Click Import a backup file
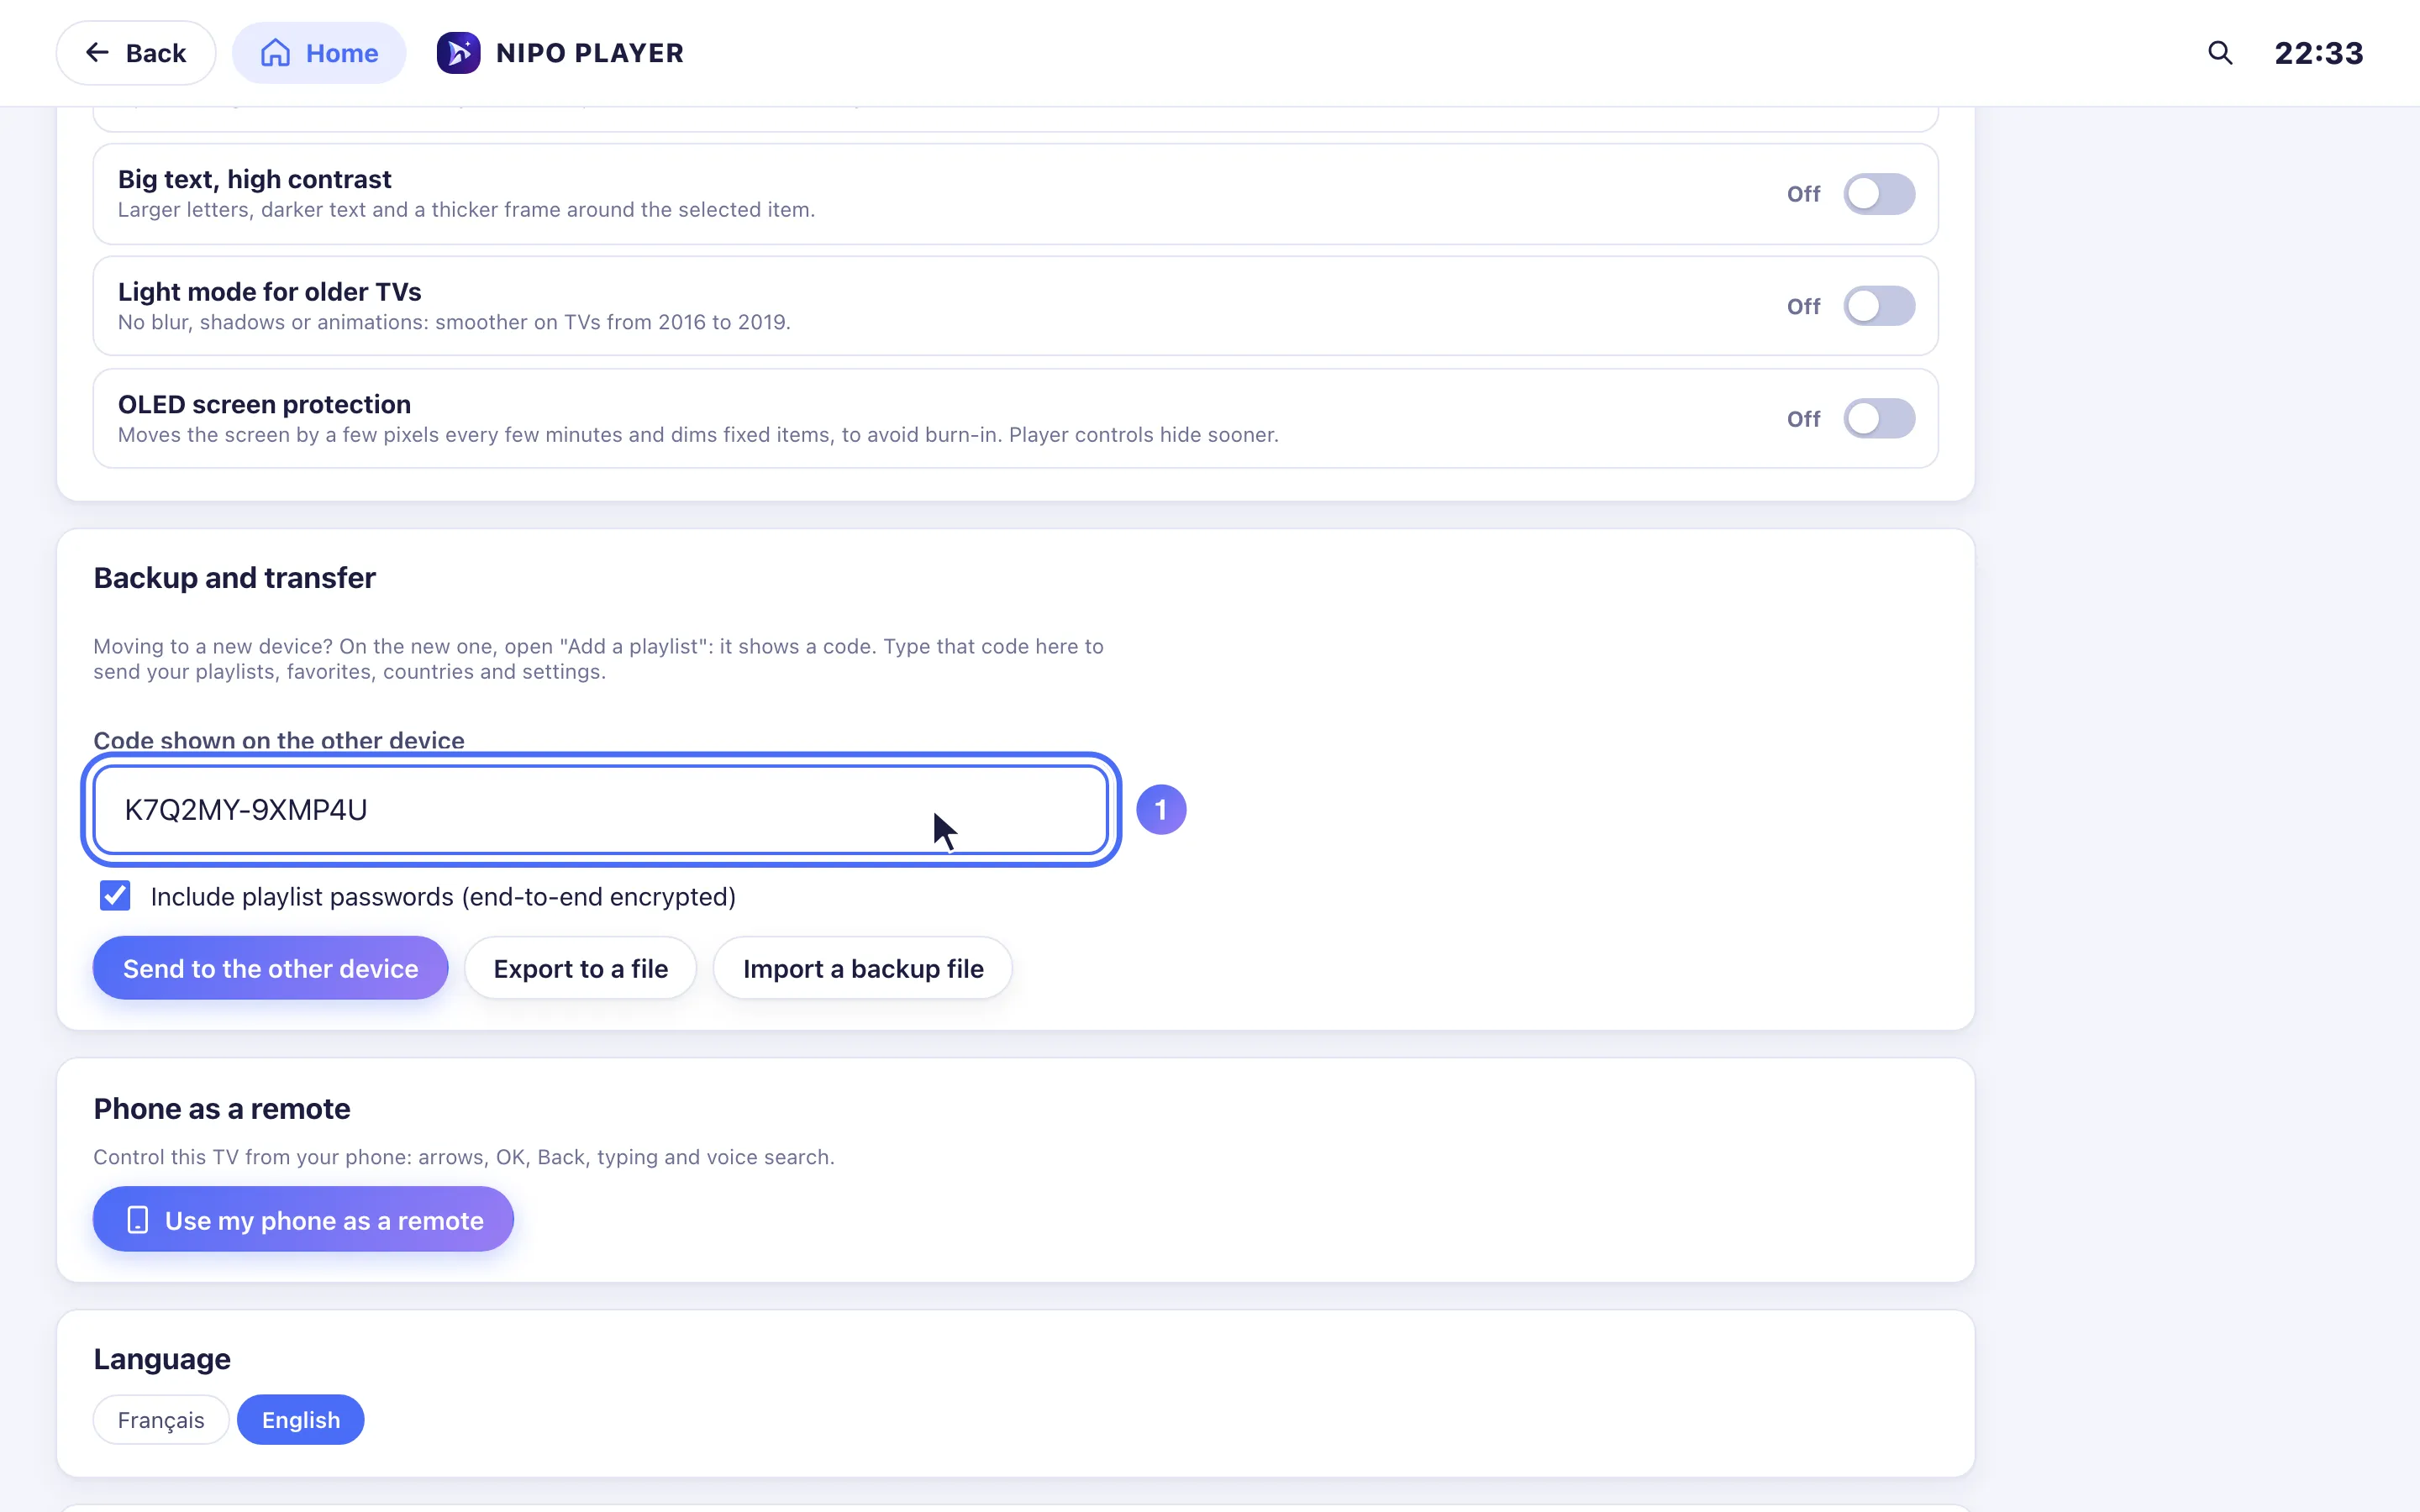The height and width of the screenshot is (1512, 2420). point(863,968)
